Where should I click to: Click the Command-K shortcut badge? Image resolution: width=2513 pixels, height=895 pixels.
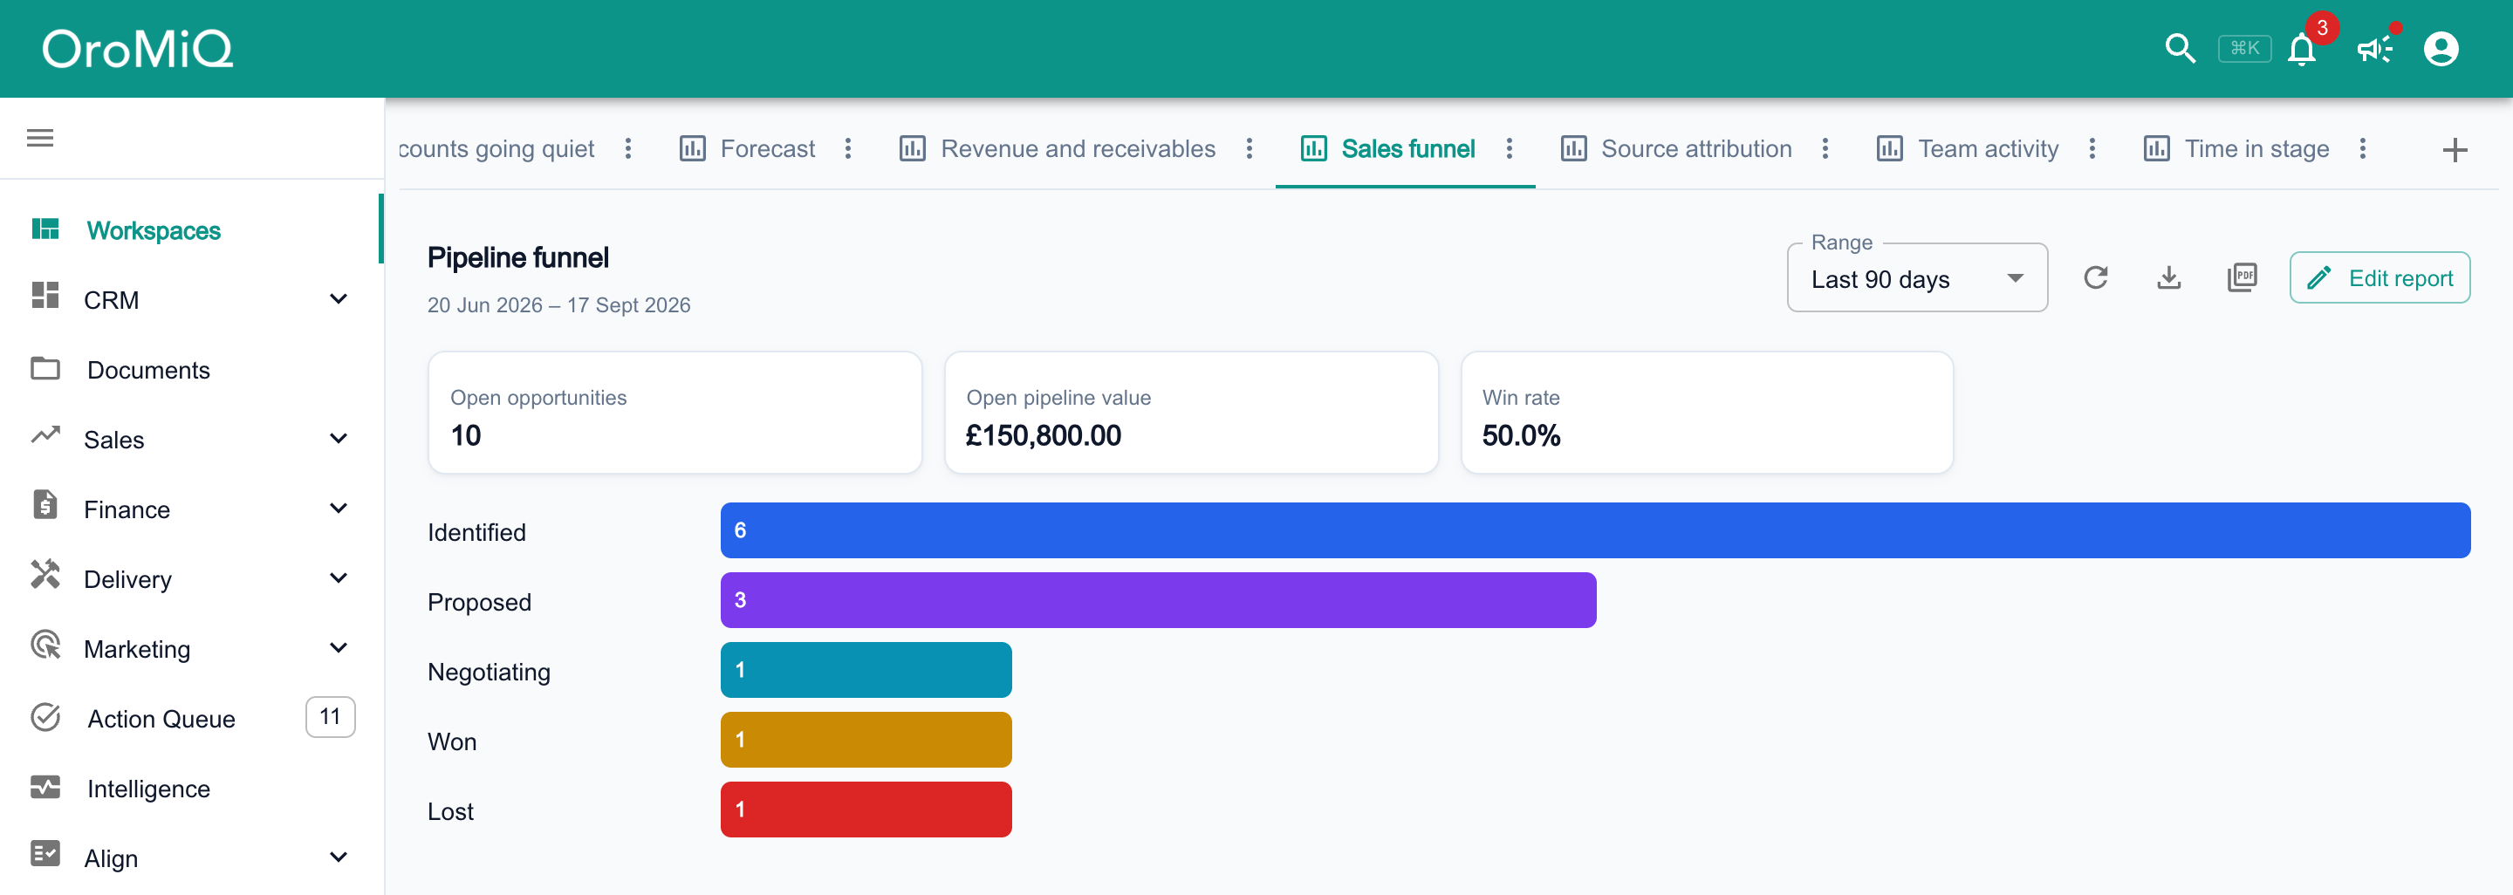2245,49
